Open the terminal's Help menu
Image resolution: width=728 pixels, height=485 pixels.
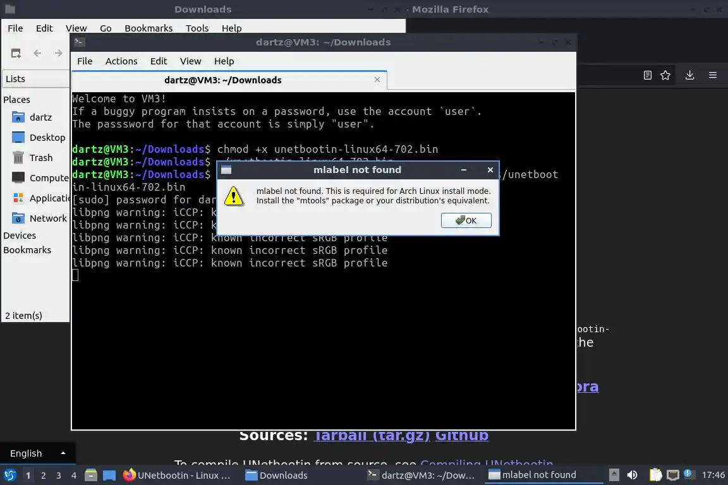click(224, 61)
